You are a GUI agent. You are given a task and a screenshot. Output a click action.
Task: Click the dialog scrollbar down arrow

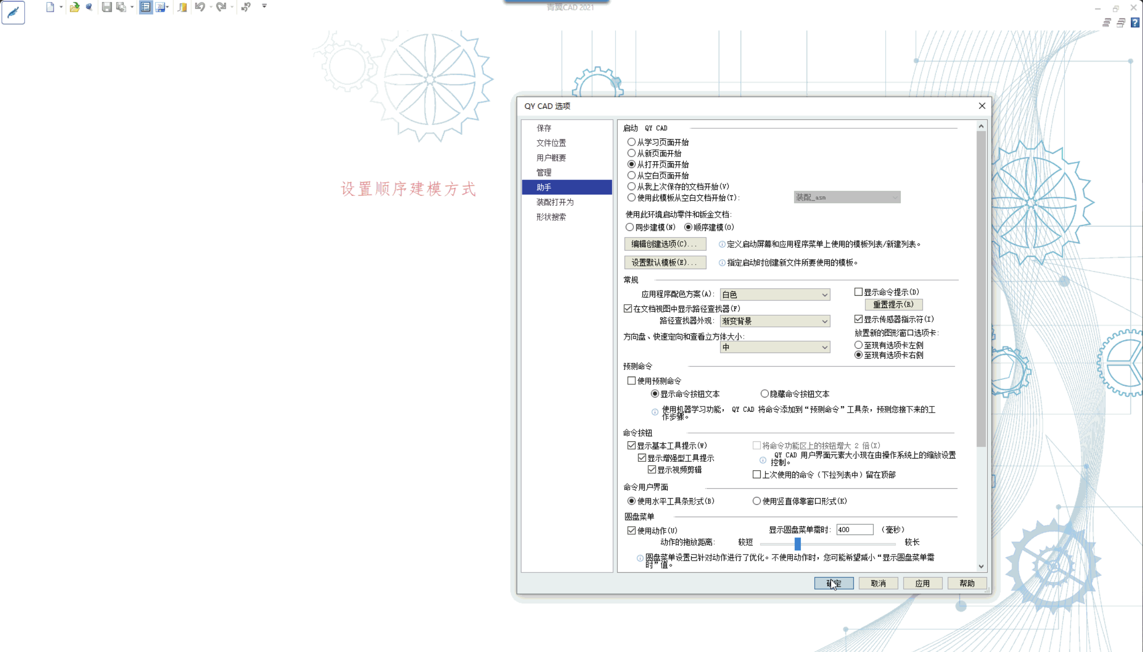[x=981, y=566]
